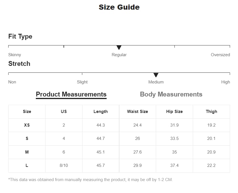Click the High stretch label
238x193 pixels.
225,82
